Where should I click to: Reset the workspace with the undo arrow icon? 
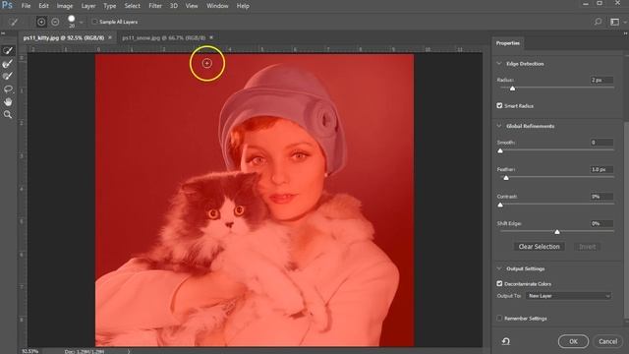[506, 341]
